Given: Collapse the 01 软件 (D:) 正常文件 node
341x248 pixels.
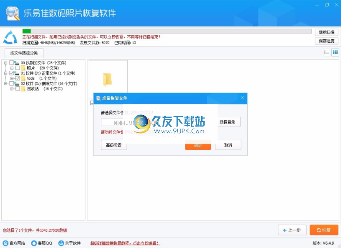Looking at the screenshot, I should click(x=6, y=73).
